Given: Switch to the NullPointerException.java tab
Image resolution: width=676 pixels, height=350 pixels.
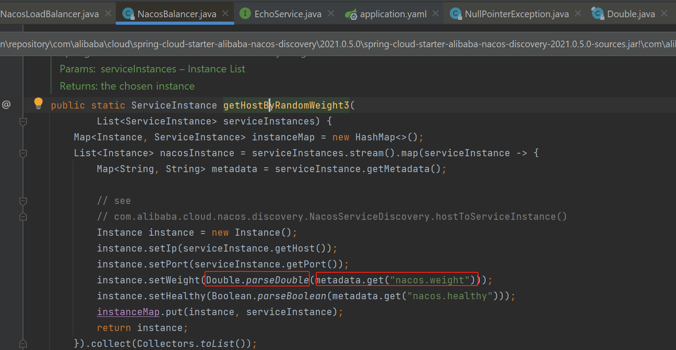Looking at the screenshot, I should click(517, 14).
